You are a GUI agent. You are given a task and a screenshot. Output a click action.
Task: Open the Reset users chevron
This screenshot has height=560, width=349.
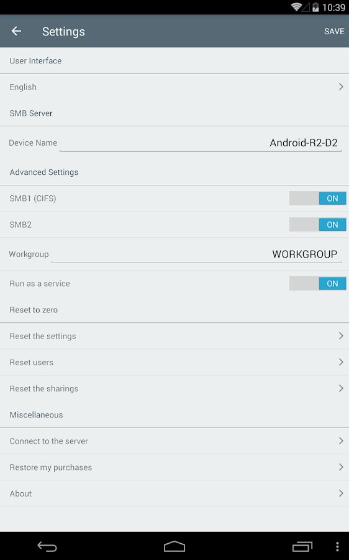pos(341,362)
